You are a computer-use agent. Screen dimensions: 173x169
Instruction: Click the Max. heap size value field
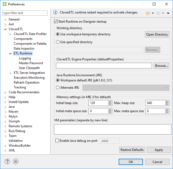tap(155, 103)
